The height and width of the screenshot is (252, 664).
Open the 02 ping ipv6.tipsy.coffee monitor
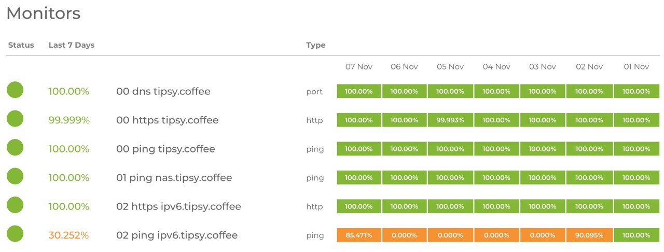click(177, 235)
